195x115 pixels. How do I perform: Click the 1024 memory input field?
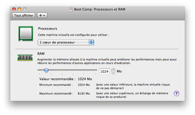click(x=104, y=71)
